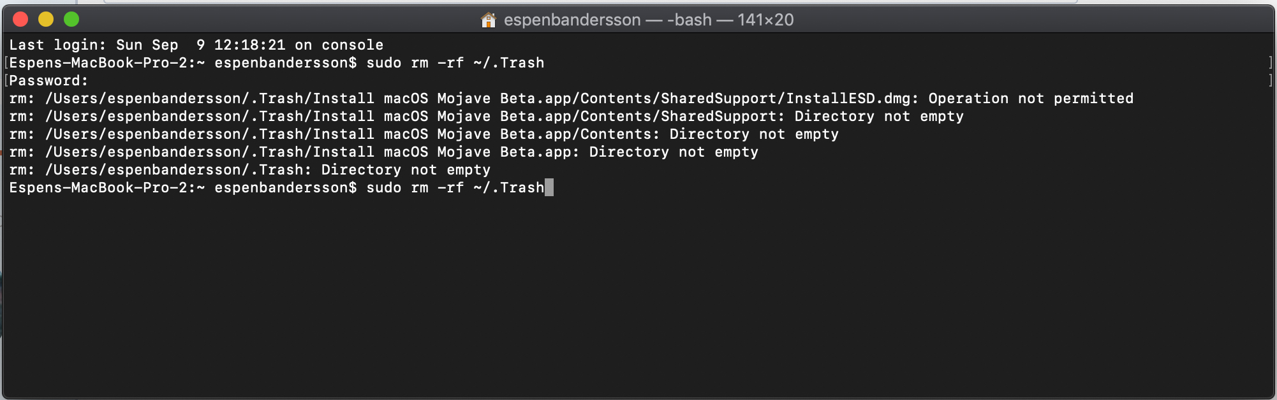
Task: Click the 141×20 size text in title bar
Action: tap(765, 20)
